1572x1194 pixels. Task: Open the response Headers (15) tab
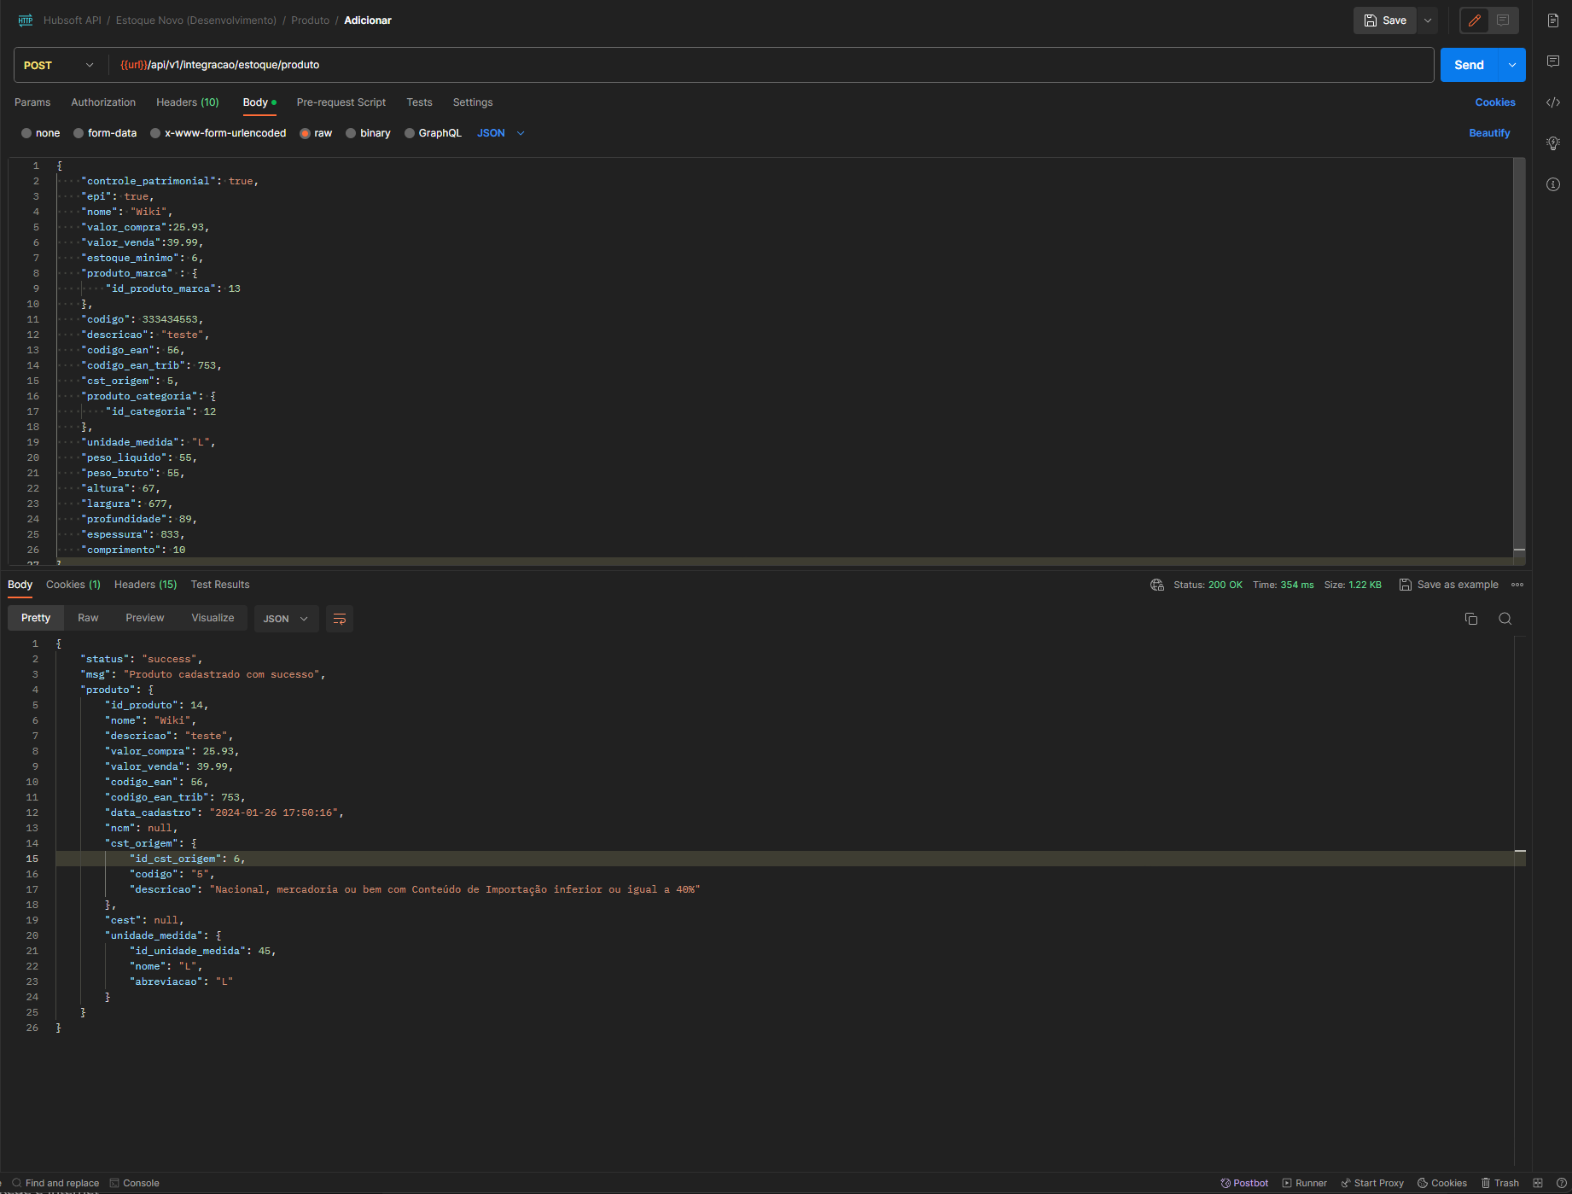coord(146,585)
